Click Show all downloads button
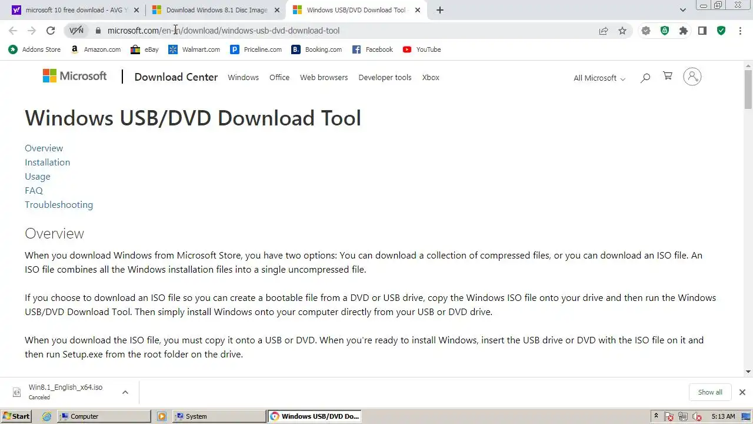 tap(710, 392)
